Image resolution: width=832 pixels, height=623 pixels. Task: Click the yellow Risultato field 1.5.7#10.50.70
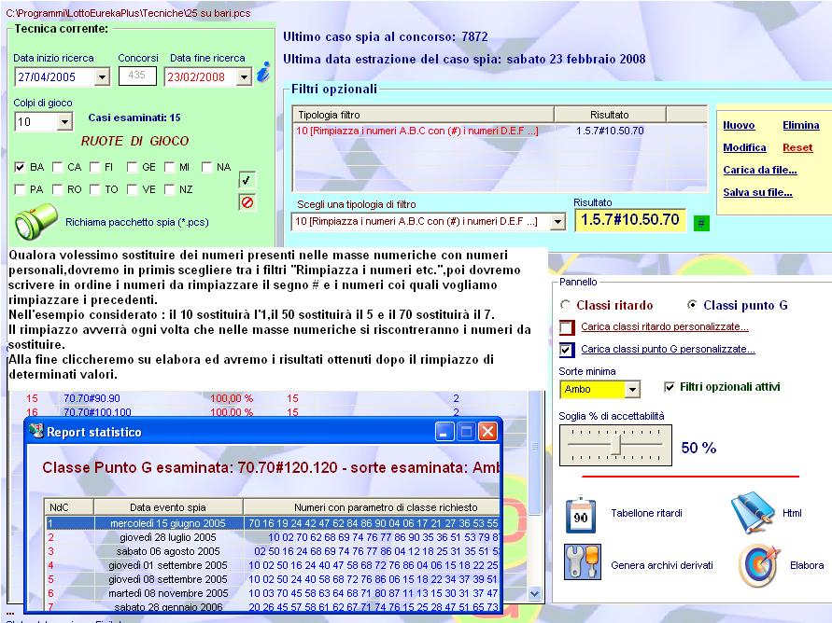click(630, 220)
